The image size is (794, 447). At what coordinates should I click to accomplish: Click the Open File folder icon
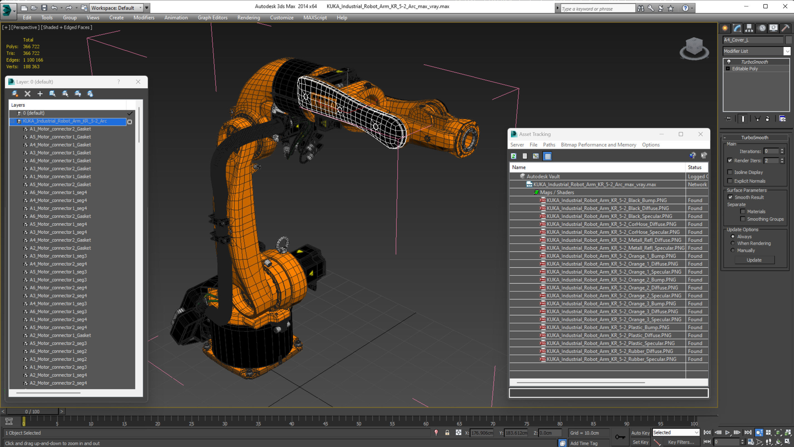(x=34, y=8)
